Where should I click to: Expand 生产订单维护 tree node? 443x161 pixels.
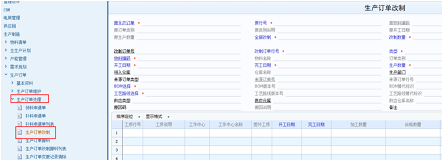pyautogui.click(x=13, y=91)
